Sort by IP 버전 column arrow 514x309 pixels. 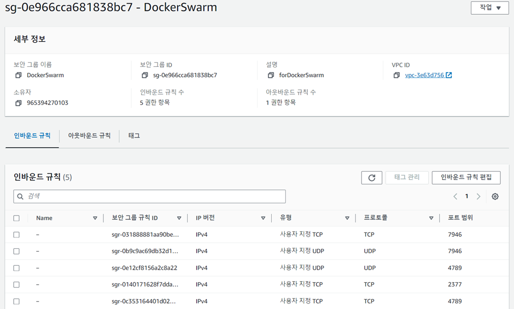(263, 218)
